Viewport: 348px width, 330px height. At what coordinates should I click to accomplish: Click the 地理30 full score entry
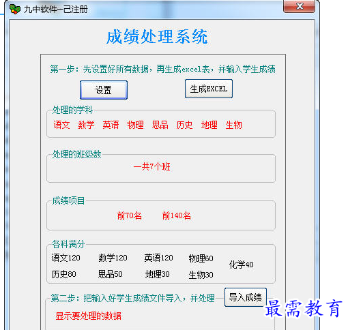[x=158, y=274]
